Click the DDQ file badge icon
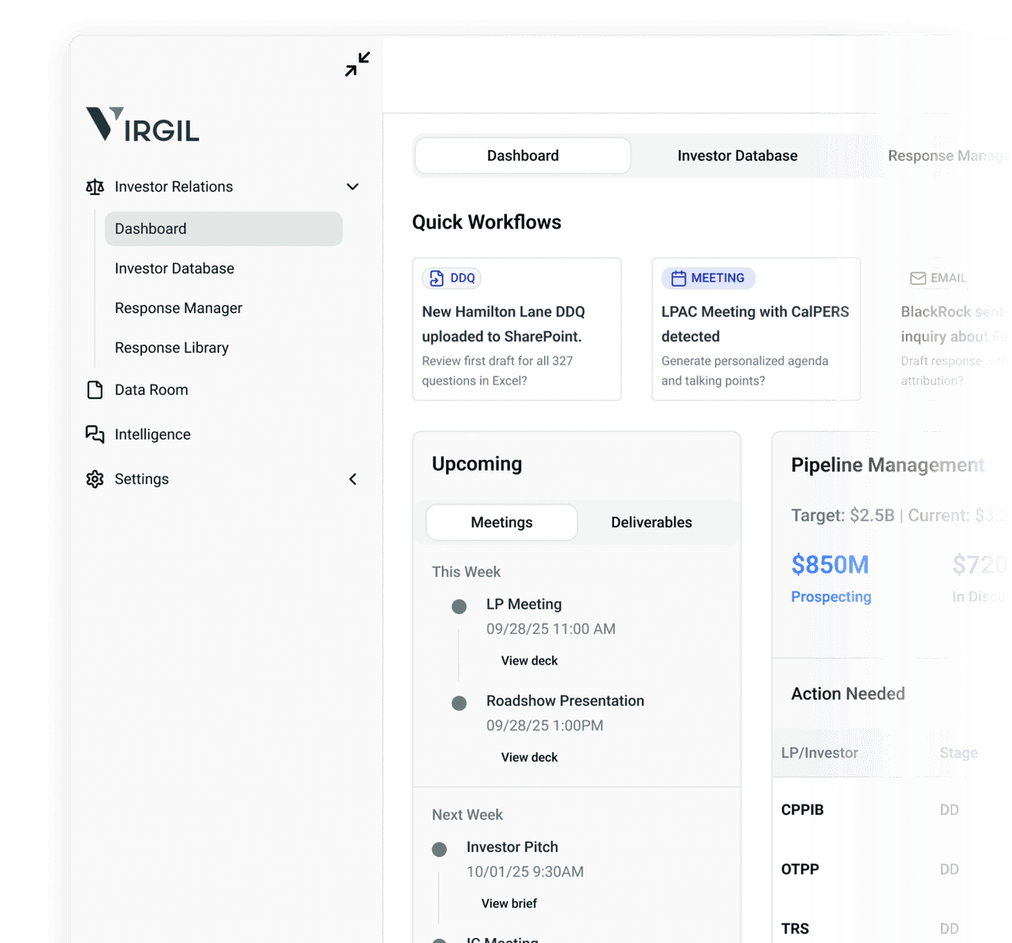Viewport: 1012px width, 943px height. pos(437,278)
